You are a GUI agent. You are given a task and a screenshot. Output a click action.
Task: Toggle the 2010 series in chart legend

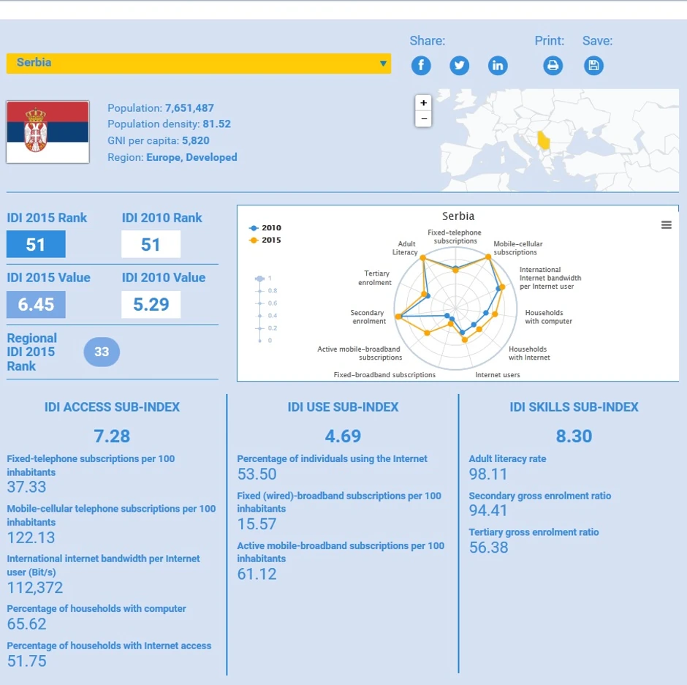click(265, 228)
